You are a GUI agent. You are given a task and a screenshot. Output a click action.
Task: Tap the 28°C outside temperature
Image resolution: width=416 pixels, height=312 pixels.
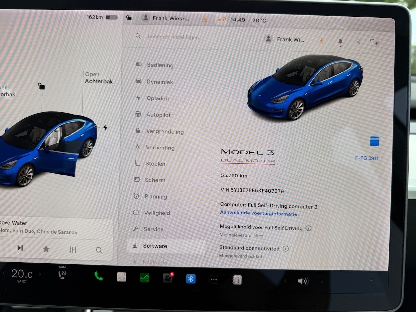click(259, 20)
